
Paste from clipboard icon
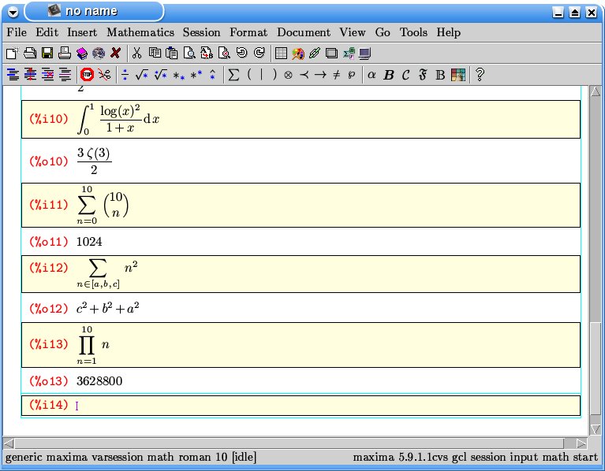point(172,53)
